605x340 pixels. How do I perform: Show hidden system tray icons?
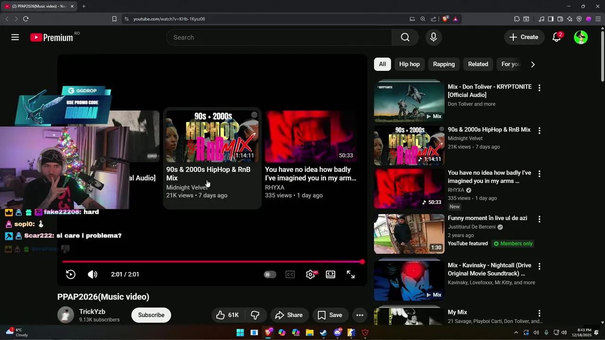coord(516,332)
